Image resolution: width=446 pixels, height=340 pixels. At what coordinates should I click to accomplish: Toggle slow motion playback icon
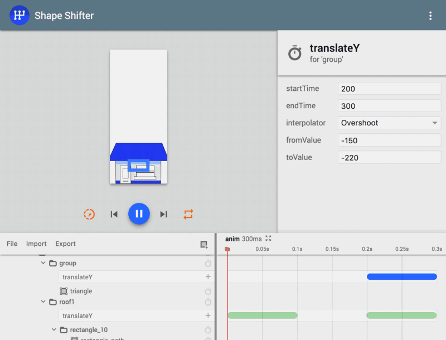(x=89, y=214)
